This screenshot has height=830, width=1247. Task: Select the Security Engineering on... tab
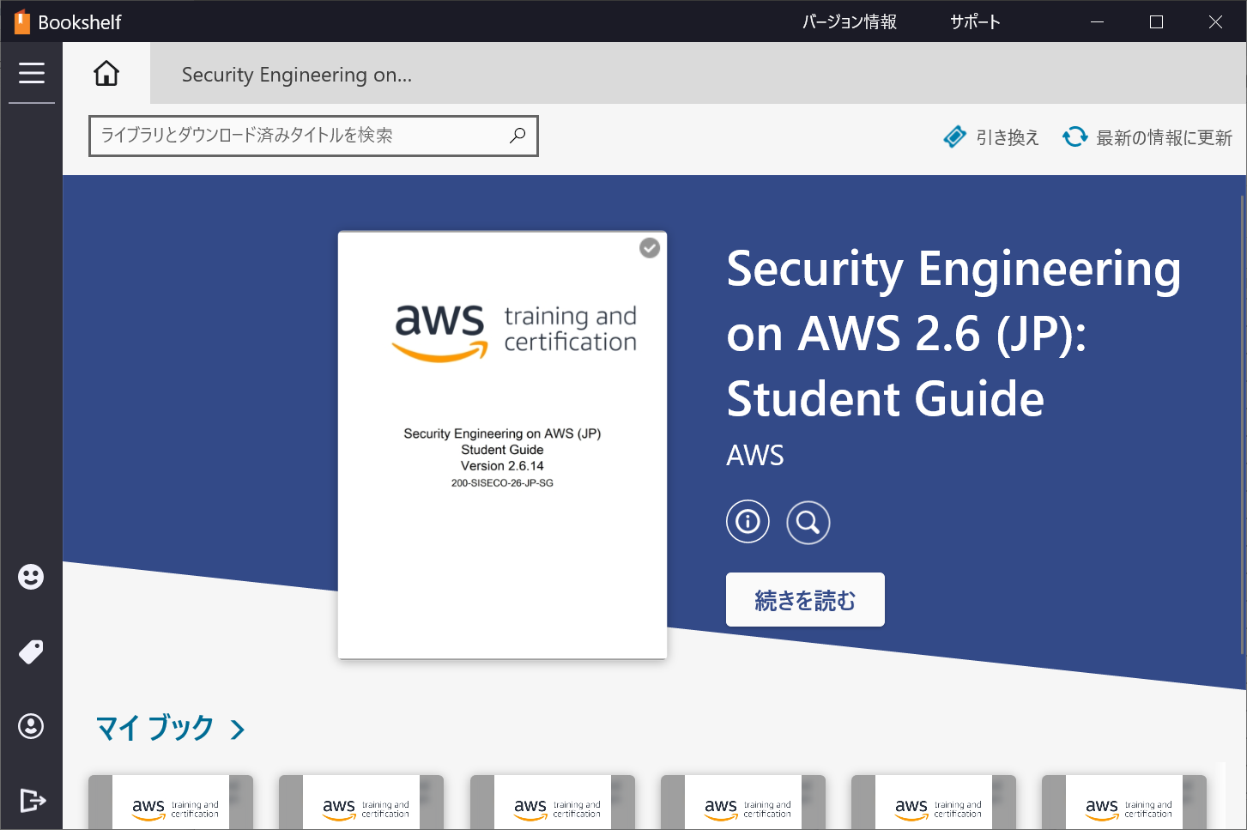[x=297, y=75]
